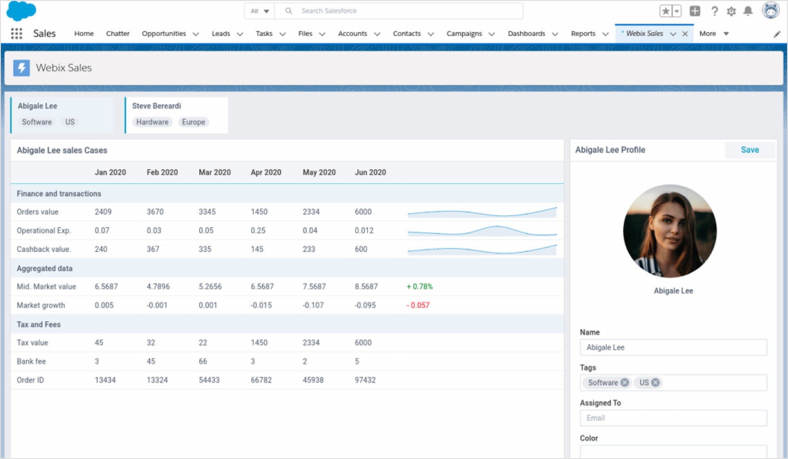
Task: Click the Cashback value sparkline chart
Action: tap(482, 250)
